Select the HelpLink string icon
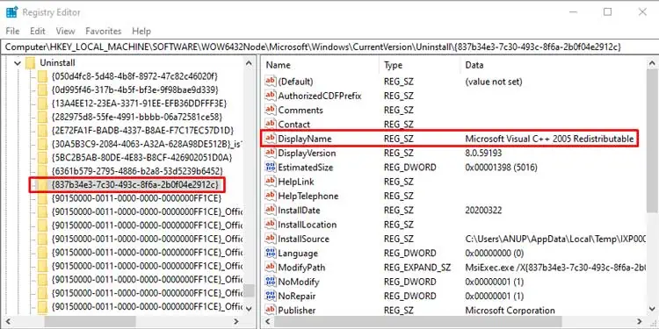 click(x=271, y=182)
